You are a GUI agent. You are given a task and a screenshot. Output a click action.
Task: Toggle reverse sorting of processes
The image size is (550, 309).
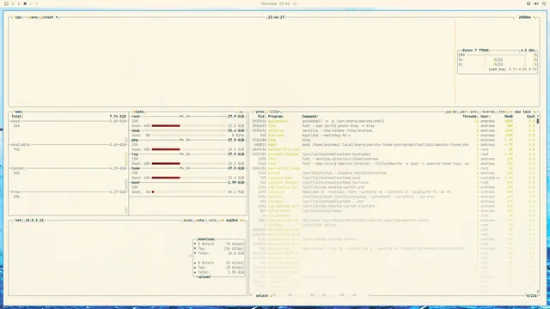tap(487, 112)
